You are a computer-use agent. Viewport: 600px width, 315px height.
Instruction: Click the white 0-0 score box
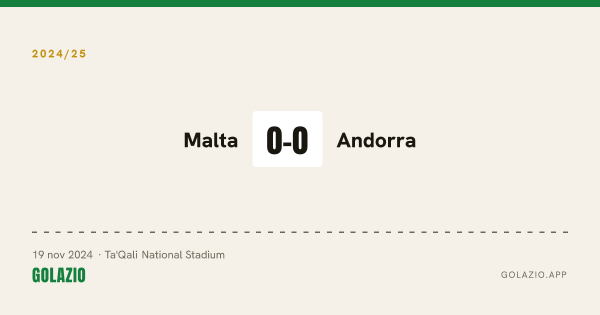coord(287,139)
